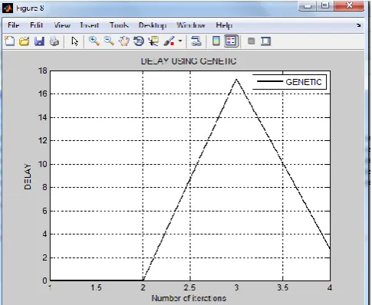The height and width of the screenshot is (305, 372).
Task: Click the DELAY y-axis label
Action: (28, 176)
